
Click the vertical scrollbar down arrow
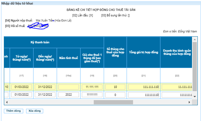click(195, 97)
